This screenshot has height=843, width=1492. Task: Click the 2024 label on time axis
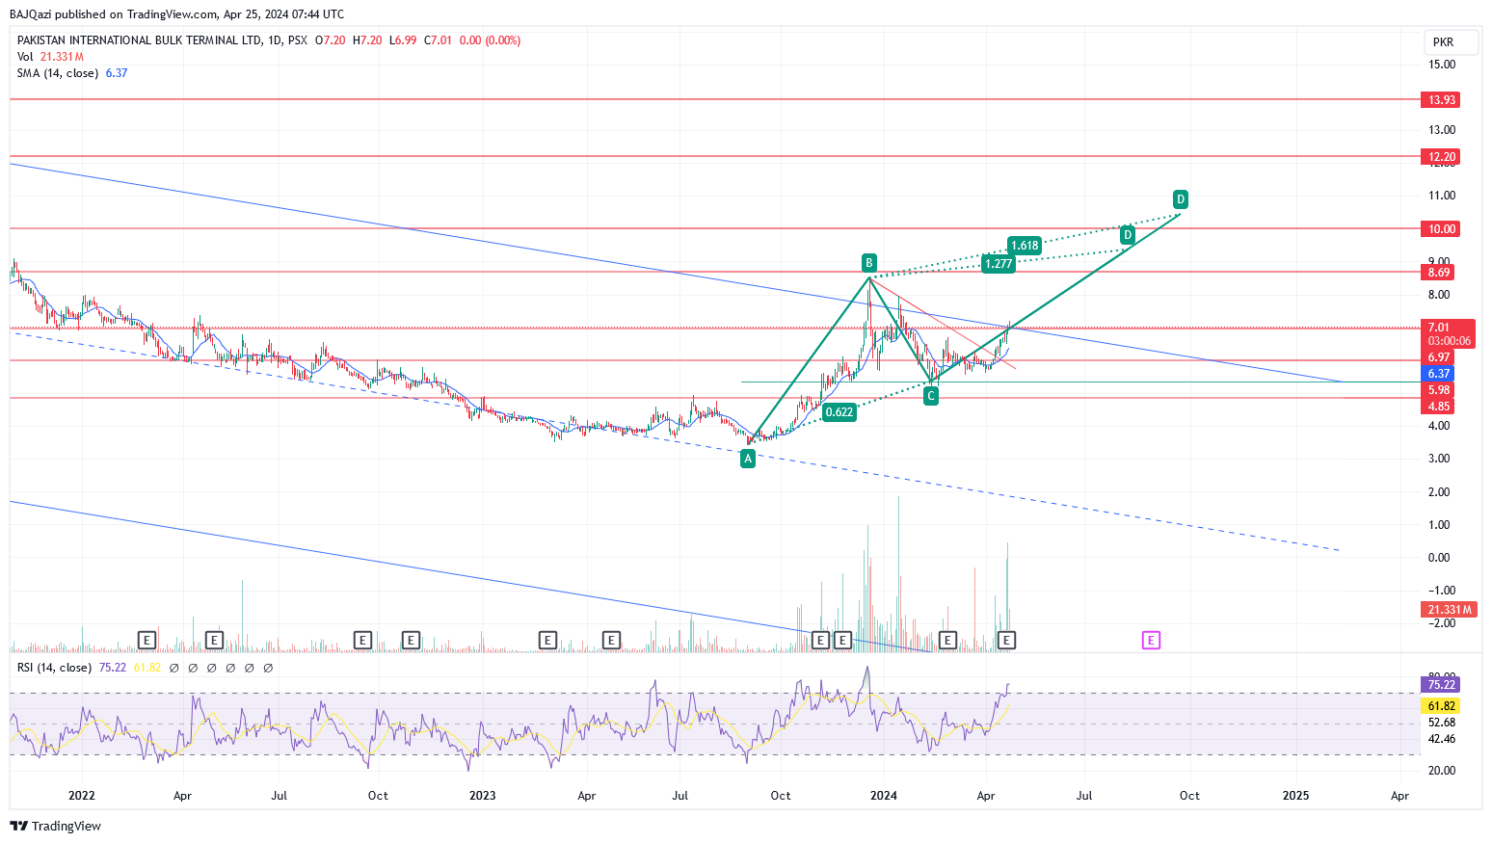(883, 796)
